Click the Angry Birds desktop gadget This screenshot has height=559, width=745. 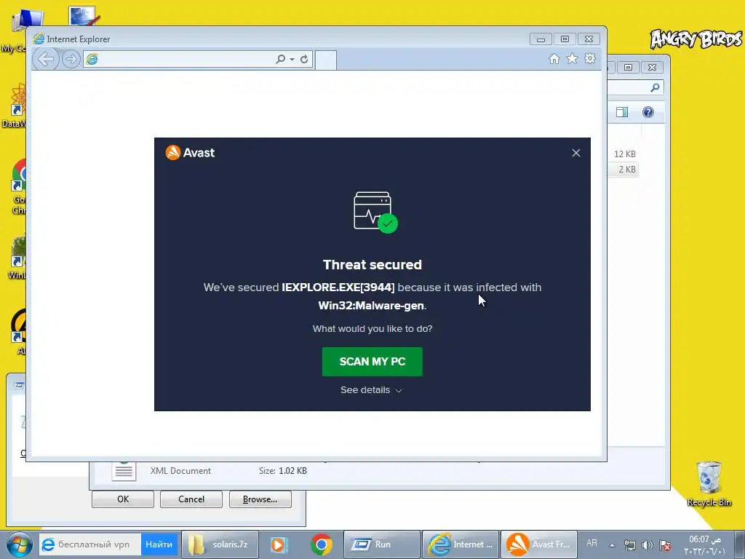696,39
